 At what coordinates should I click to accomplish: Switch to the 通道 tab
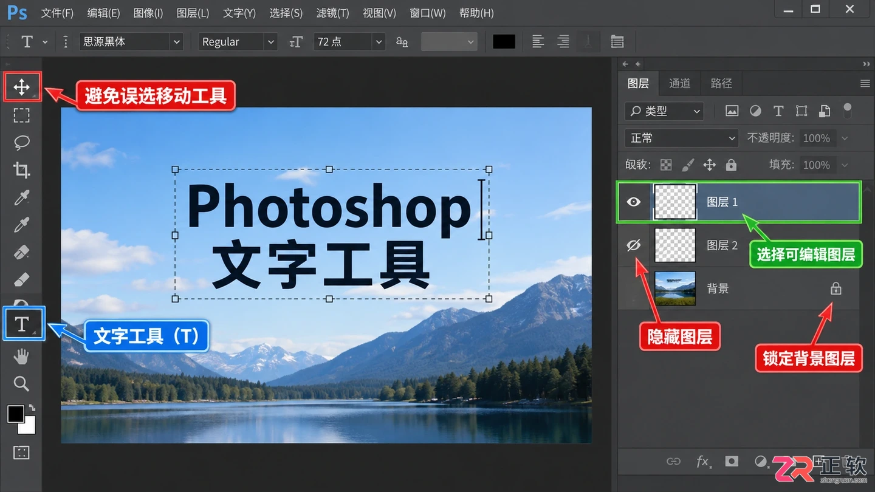[x=679, y=83]
